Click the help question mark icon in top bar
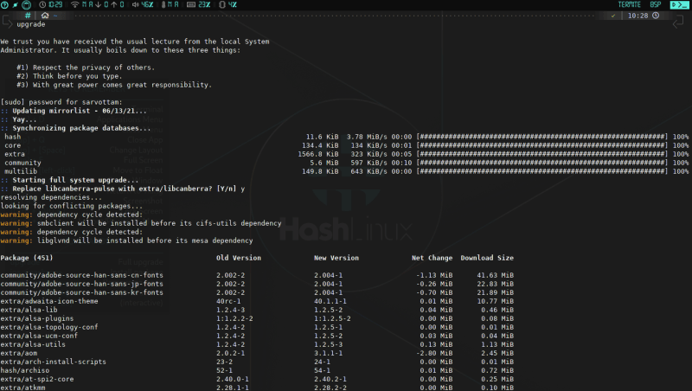Screen dimensions: 692x391 [6, 4]
